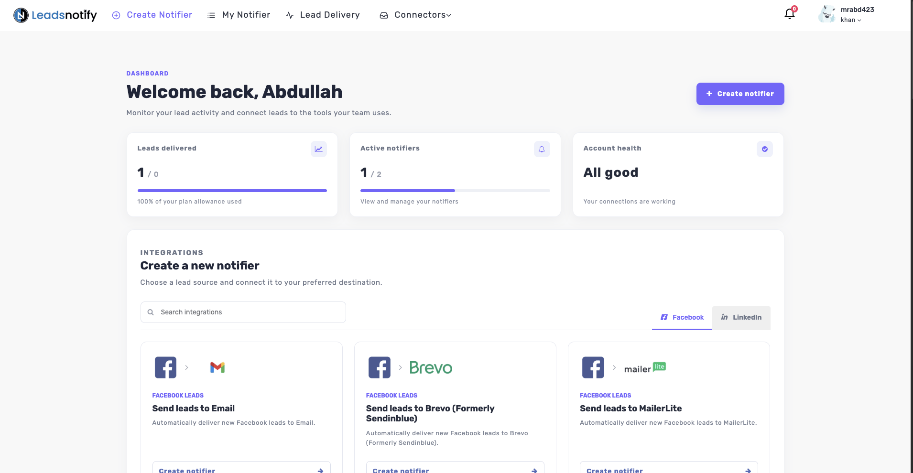Click the Leads delivered chart icon
Screen dimensions: 913x473
[x=318, y=149]
